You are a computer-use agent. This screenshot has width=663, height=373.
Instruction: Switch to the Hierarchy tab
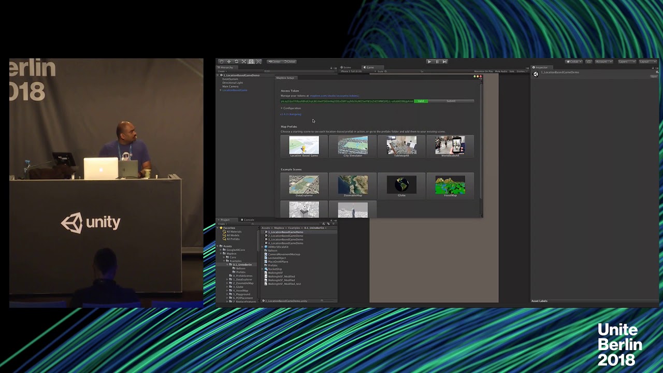[226, 67]
